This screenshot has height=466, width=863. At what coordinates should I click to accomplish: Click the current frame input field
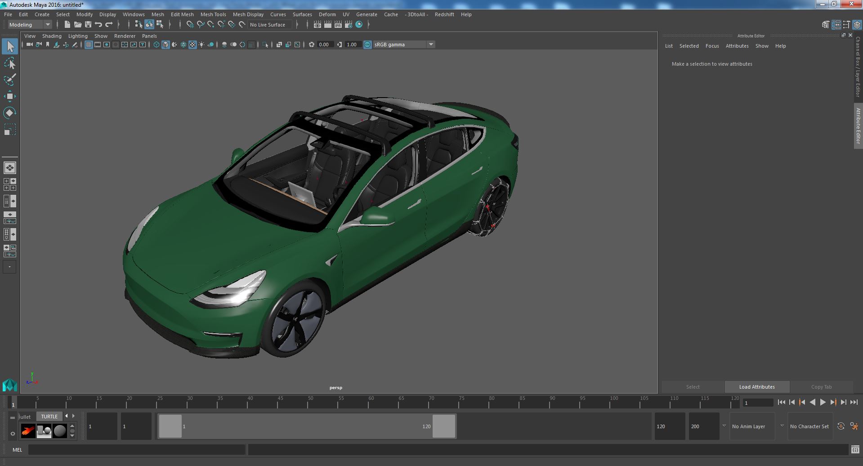[x=758, y=403]
